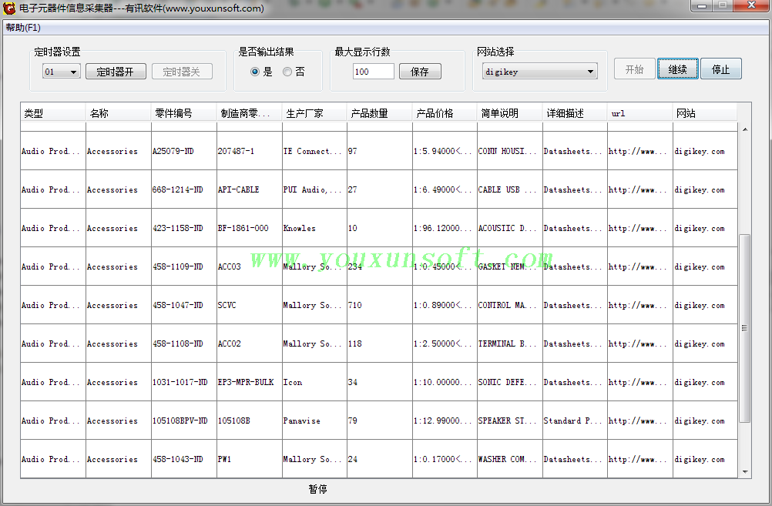Click the 开始 button

(635, 69)
